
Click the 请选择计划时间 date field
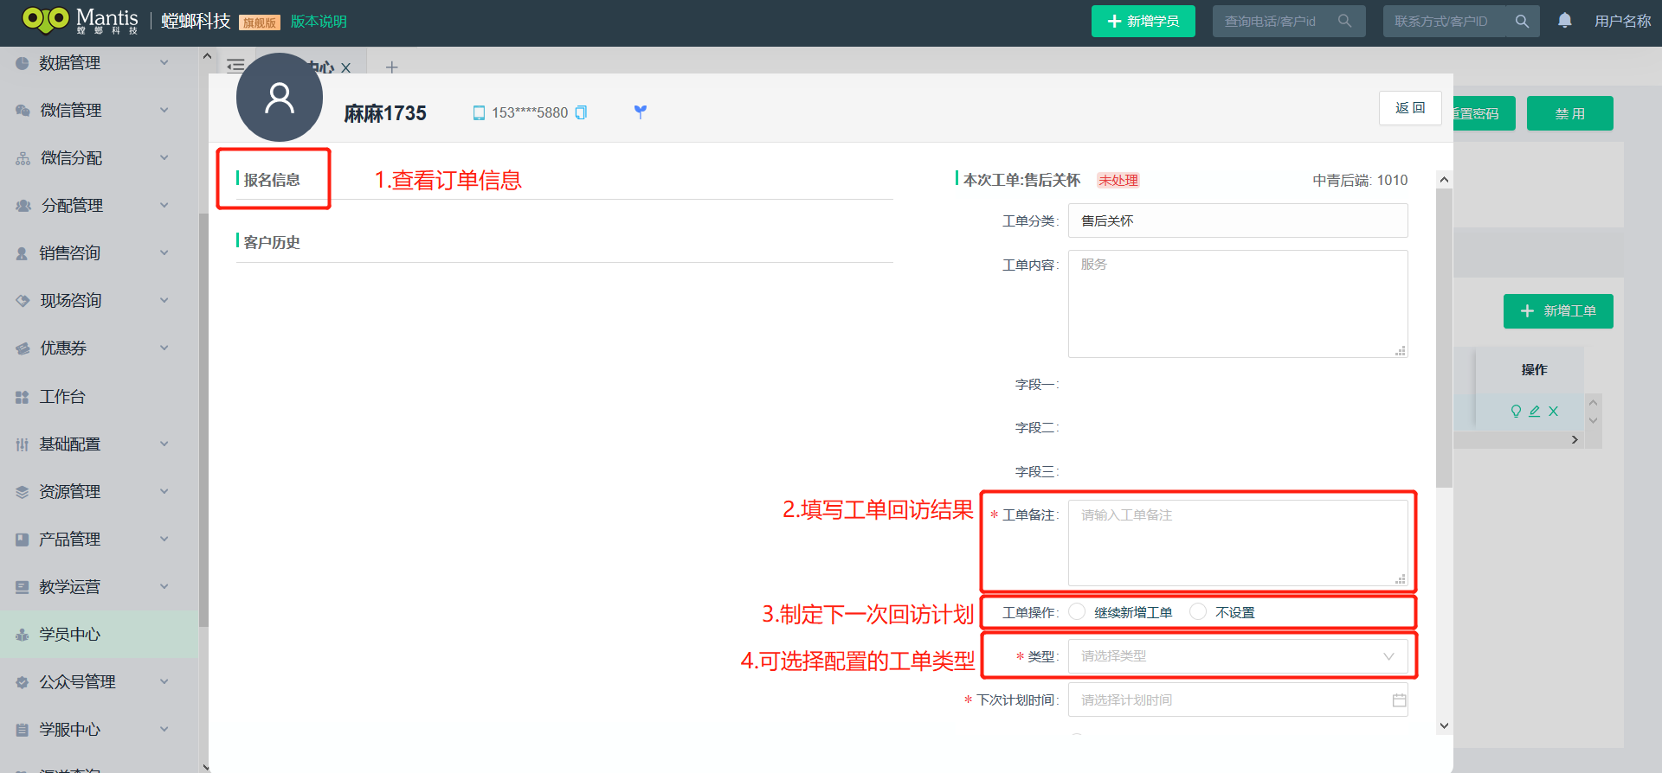click(1238, 700)
